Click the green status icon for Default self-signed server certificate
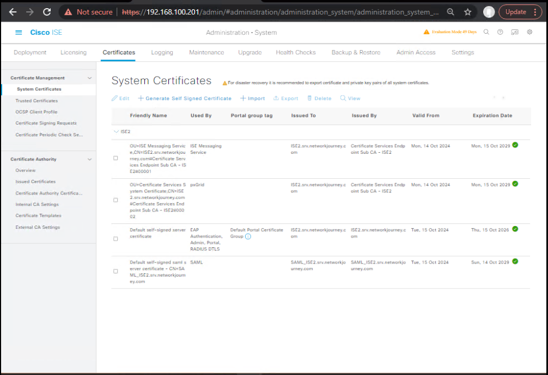The height and width of the screenshot is (375, 548). click(x=515, y=229)
